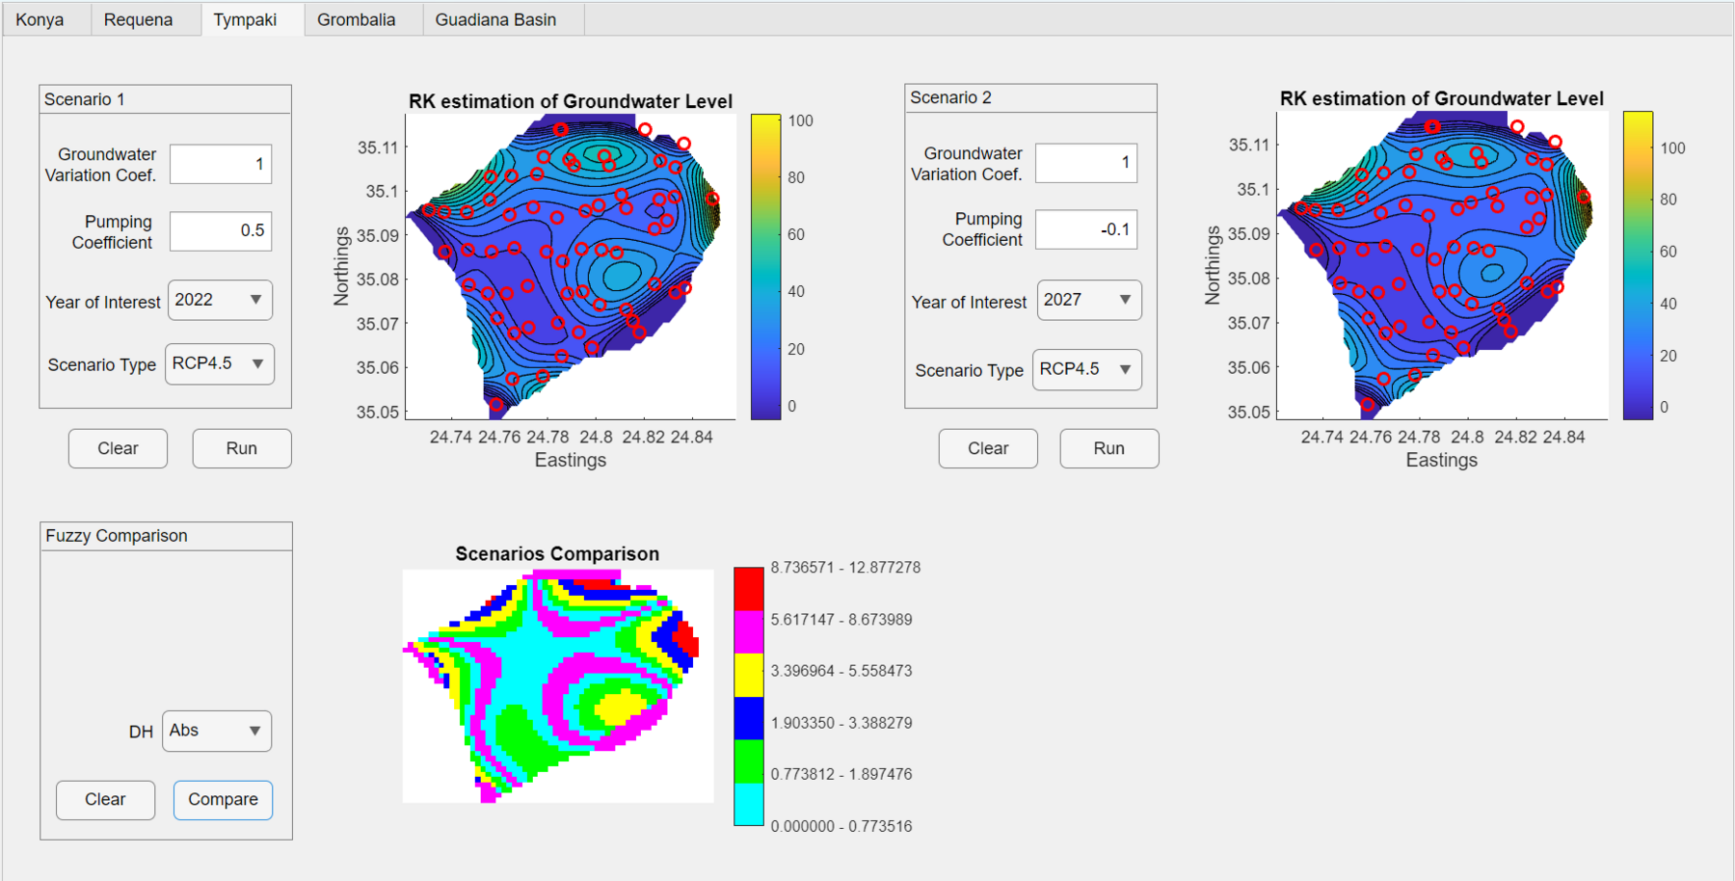
Task: Select Scenario 2 Pumping Coefficient field
Action: point(1086,229)
